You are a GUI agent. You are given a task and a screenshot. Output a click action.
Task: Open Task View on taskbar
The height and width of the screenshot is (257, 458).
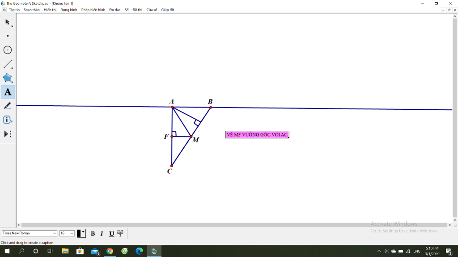point(50,251)
